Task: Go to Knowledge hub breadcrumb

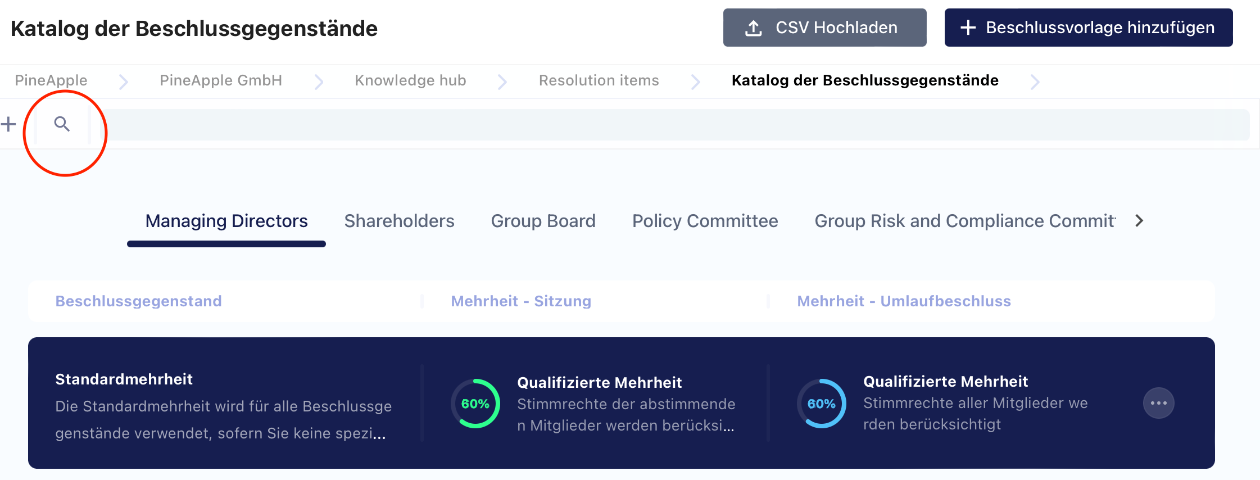Action: tap(410, 80)
